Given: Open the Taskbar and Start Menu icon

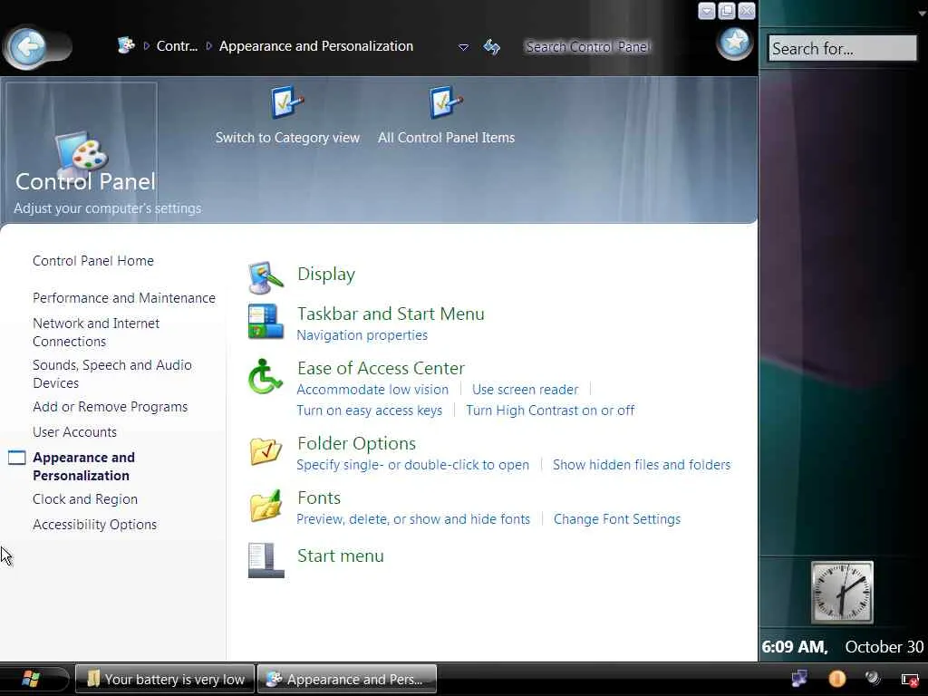Looking at the screenshot, I should 266,322.
